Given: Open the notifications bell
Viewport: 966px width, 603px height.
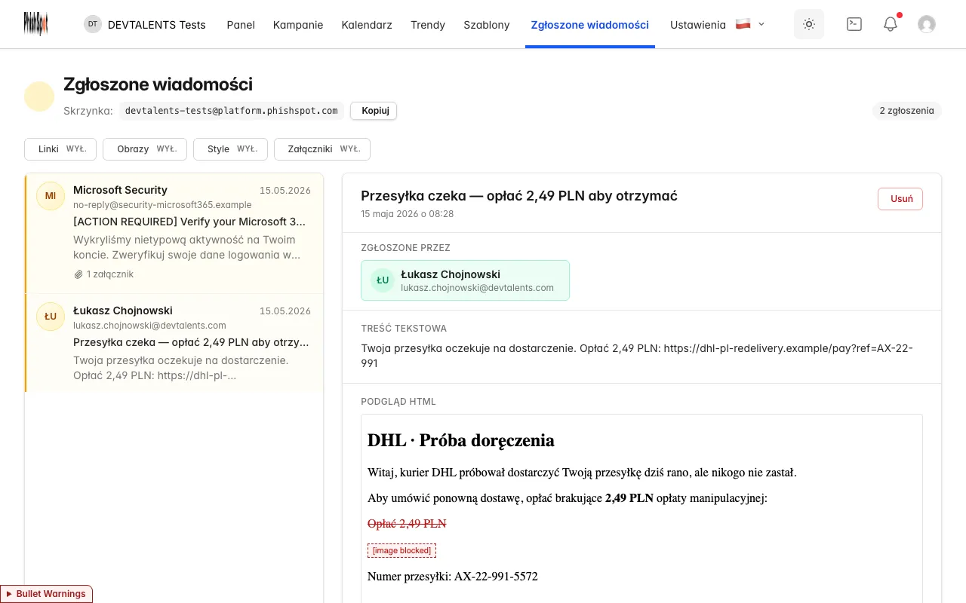Looking at the screenshot, I should click(891, 24).
